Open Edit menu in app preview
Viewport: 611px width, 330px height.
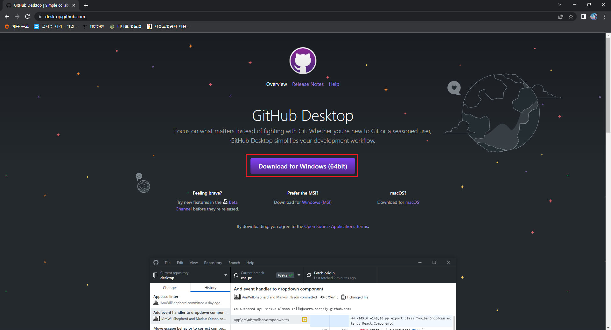(180, 263)
